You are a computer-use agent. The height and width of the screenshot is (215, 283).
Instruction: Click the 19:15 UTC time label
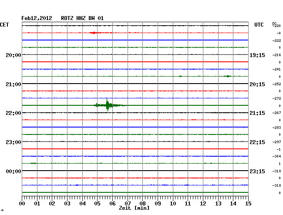(257, 55)
